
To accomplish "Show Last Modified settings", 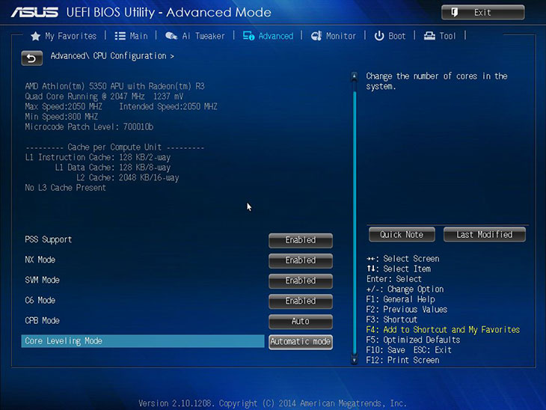I will coord(485,235).
